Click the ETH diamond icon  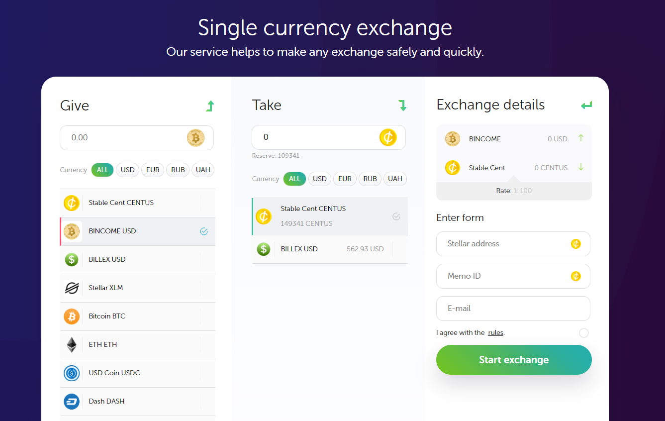tap(72, 344)
